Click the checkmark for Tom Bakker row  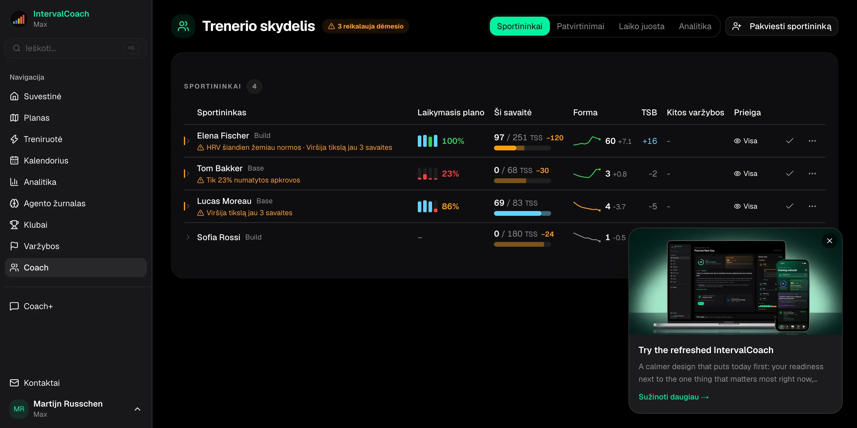tap(789, 174)
